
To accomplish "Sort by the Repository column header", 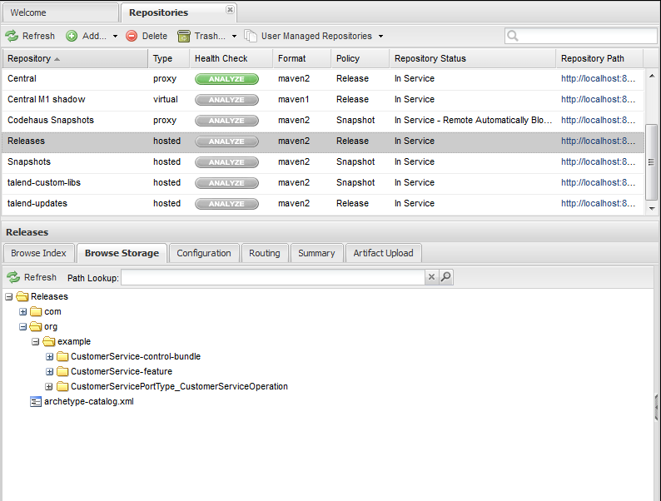I will pos(30,58).
